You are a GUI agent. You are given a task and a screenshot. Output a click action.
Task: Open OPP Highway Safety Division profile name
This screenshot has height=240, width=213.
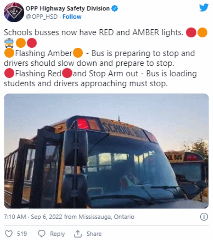(x=67, y=9)
